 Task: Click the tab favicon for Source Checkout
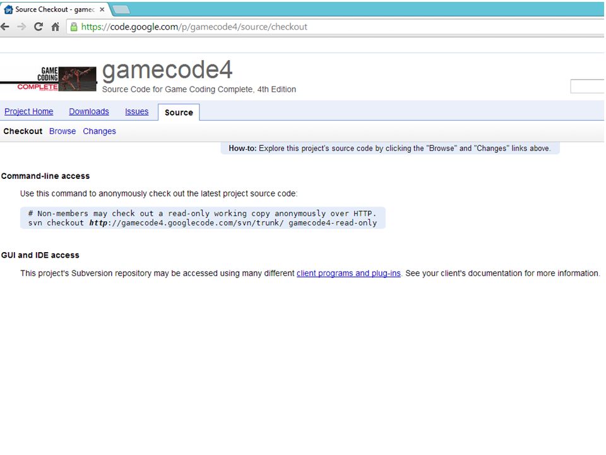coord(8,9)
